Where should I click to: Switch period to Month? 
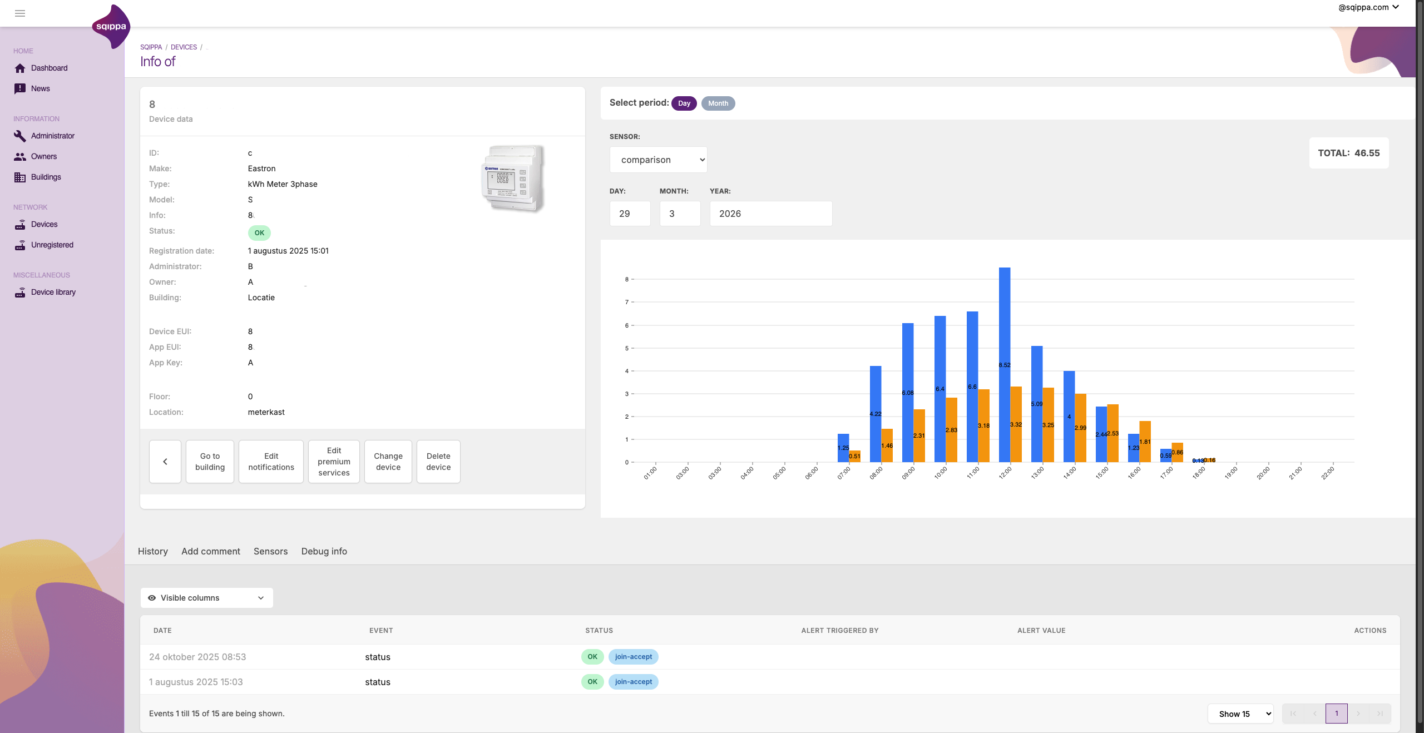[x=718, y=103]
